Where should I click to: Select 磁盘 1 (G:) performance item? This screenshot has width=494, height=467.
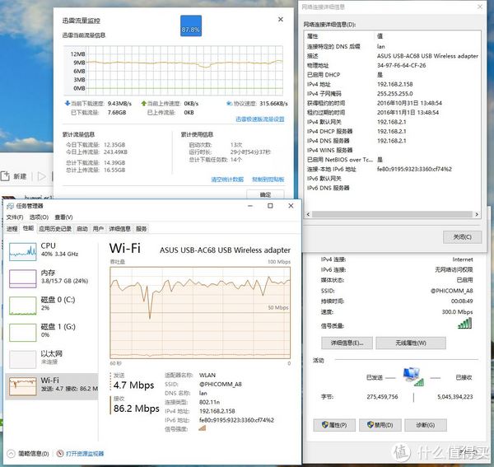52,332
